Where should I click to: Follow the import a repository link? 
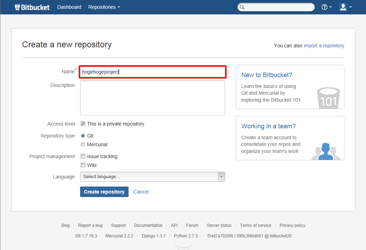coord(324,46)
